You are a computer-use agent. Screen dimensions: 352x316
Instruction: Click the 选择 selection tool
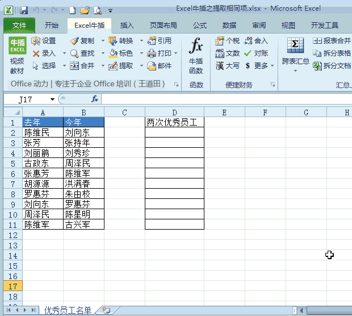[x=44, y=65]
